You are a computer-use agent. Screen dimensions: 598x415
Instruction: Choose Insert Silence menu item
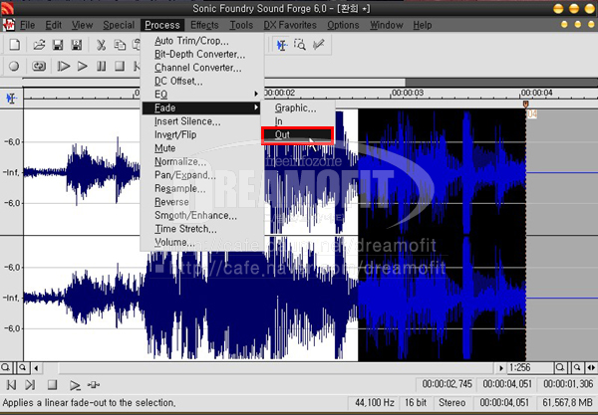(x=201, y=121)
